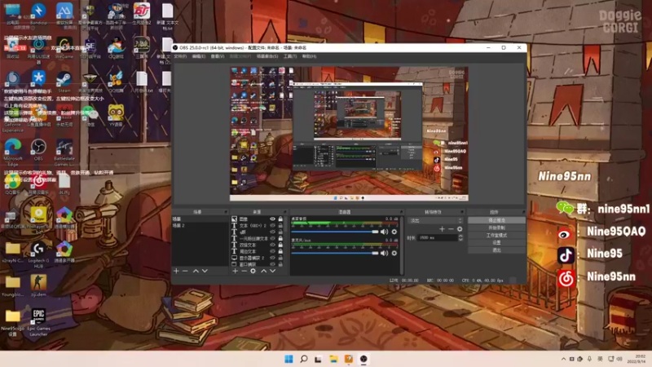Screen dimensions: 652x367
Task: Pop out the Sources dock panel
Action: click(x=285, y=212)
